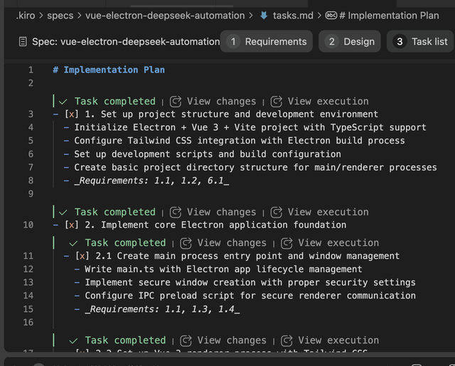Click '_Requirements: 1.1, 1.3, 1.4_' line
Screen dimensions: 455x366
(162, 309)
